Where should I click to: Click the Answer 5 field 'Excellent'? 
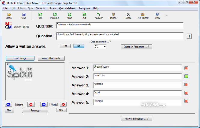[137, 102]
